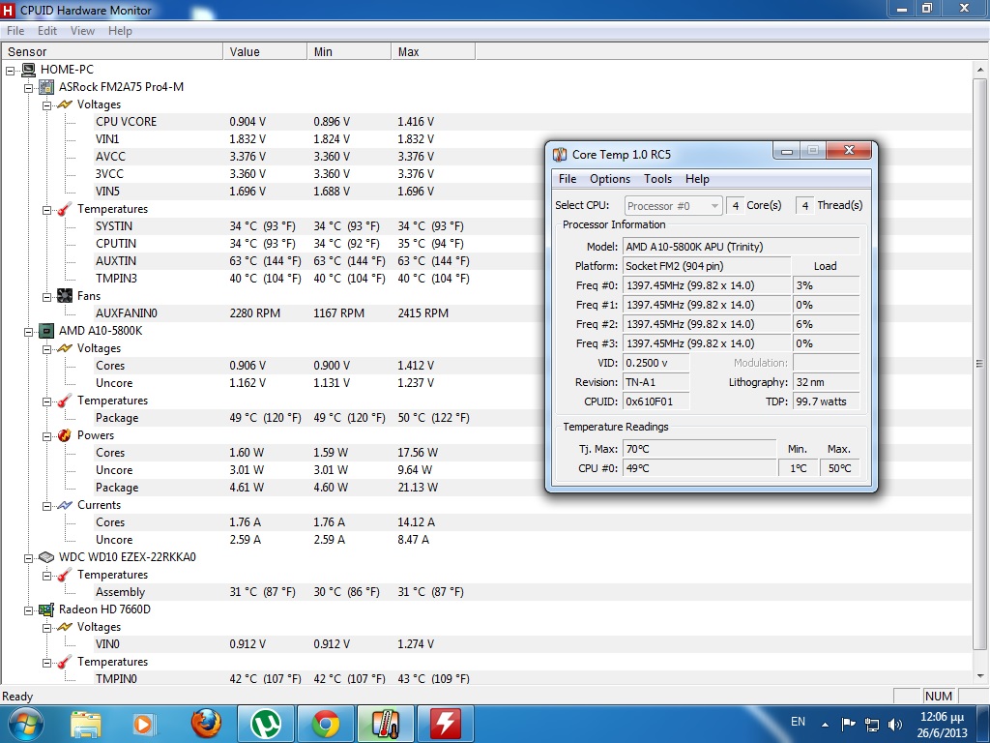The image size is (990, 743).
Task: Switch to Google Chrome on the taskbar
Action: pos(326,724)
